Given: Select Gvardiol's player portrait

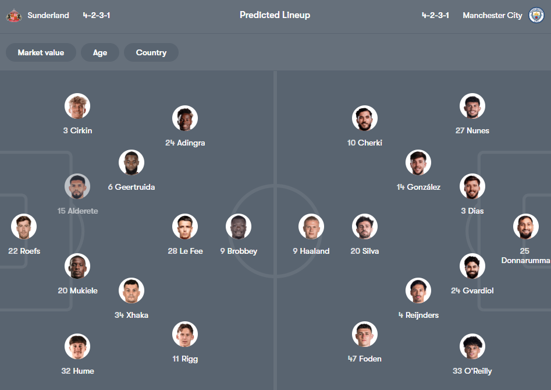Looking at the screenshot, I should point(472,265).
